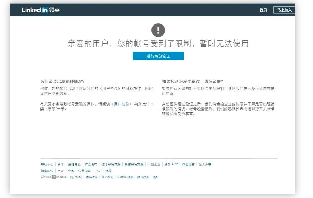The image size is (313, 198).
Task: Click 目录 in the footer
Action: 61,171
